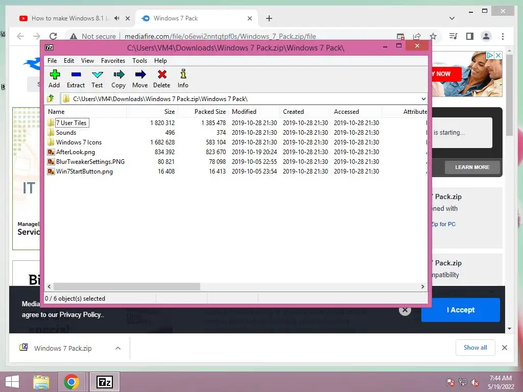The height and width of the screenshot is (392, 523).
Task: Bookmark this page with the star icon
Action: [x=433, y=36]
